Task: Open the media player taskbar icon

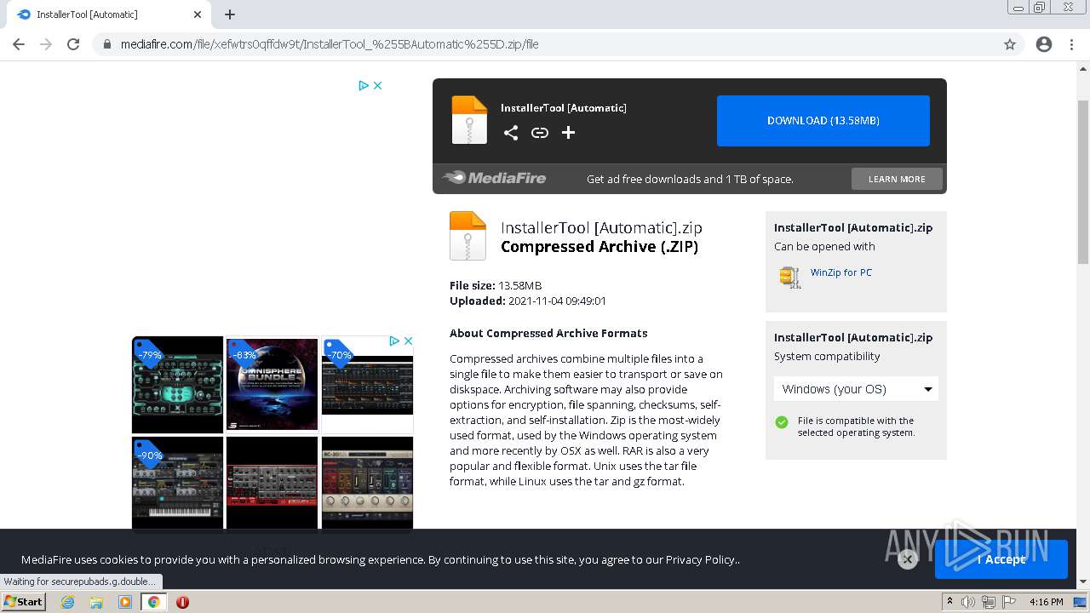Action: (125, 602)
